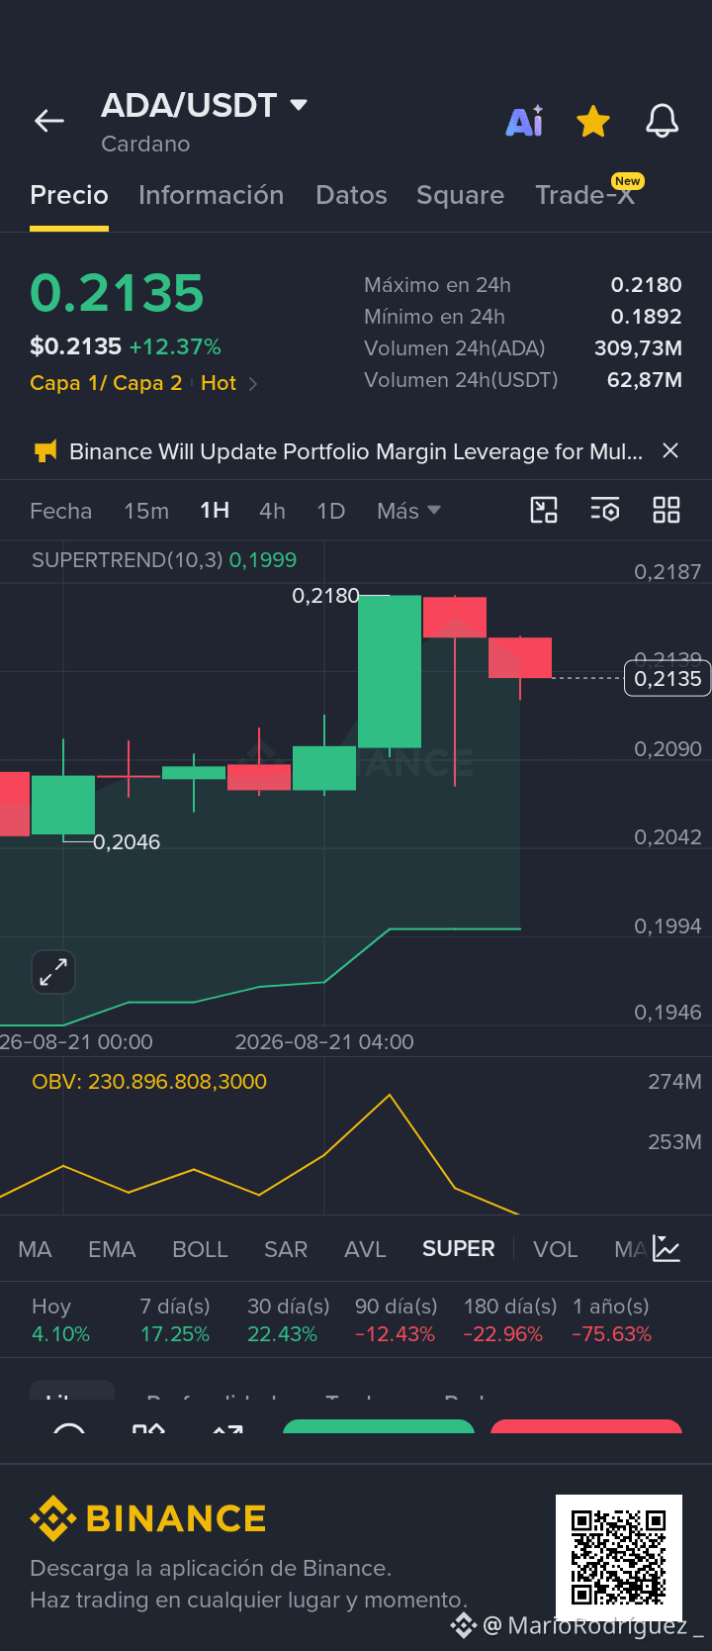The width and height of the screenshot is (712, 1651).
Task: Select the Hoy 4.10% performance
Action: coord(60,1320)
